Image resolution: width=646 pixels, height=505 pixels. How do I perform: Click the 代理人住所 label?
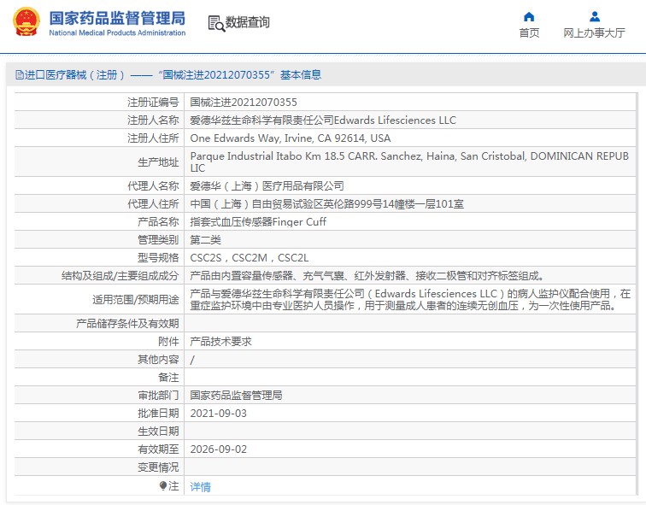point(153,204)
